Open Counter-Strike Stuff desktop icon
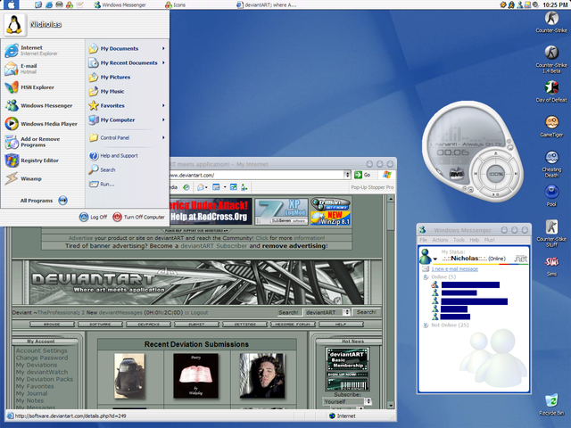 click(551, 234)
